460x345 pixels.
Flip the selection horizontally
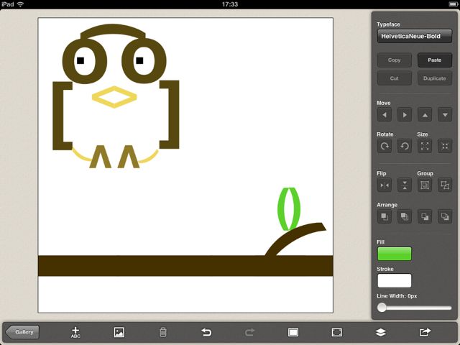(x=385, y=185)
